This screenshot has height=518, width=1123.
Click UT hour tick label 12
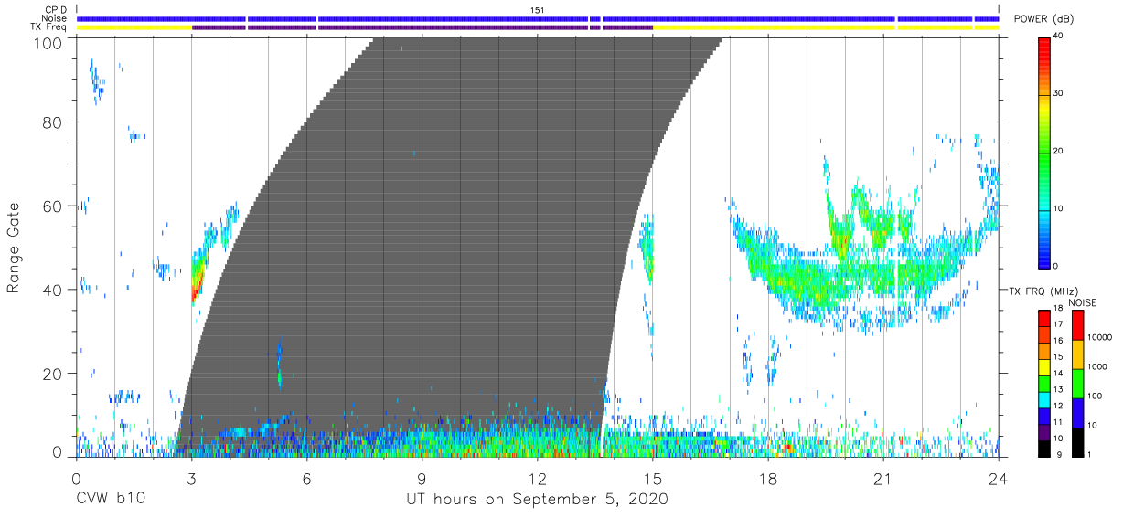click(x=538, y=477)
